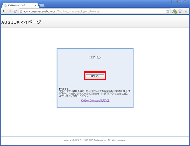Close the AOSBOXマイページ tab

36,5
